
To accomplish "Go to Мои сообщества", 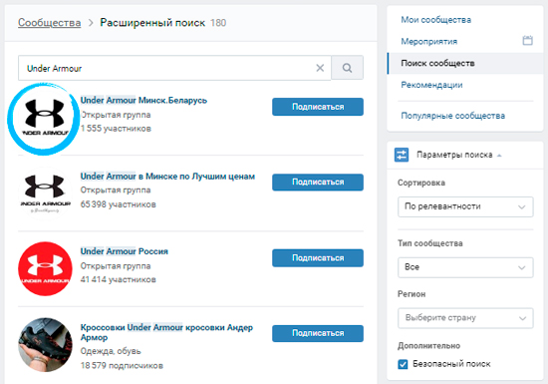I will [x=435, y=20].
